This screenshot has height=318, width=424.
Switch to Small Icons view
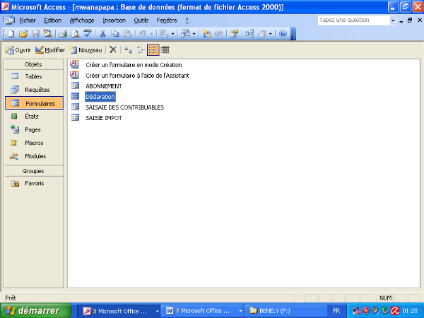[141, 49]
